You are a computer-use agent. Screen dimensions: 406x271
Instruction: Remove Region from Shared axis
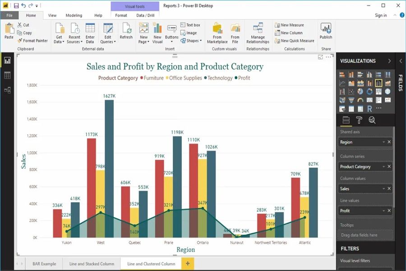coord(389,142)
